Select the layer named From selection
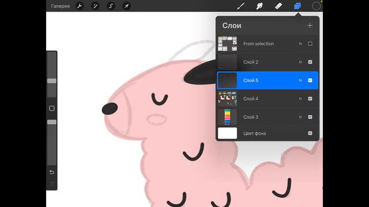 tap(258, 44)
